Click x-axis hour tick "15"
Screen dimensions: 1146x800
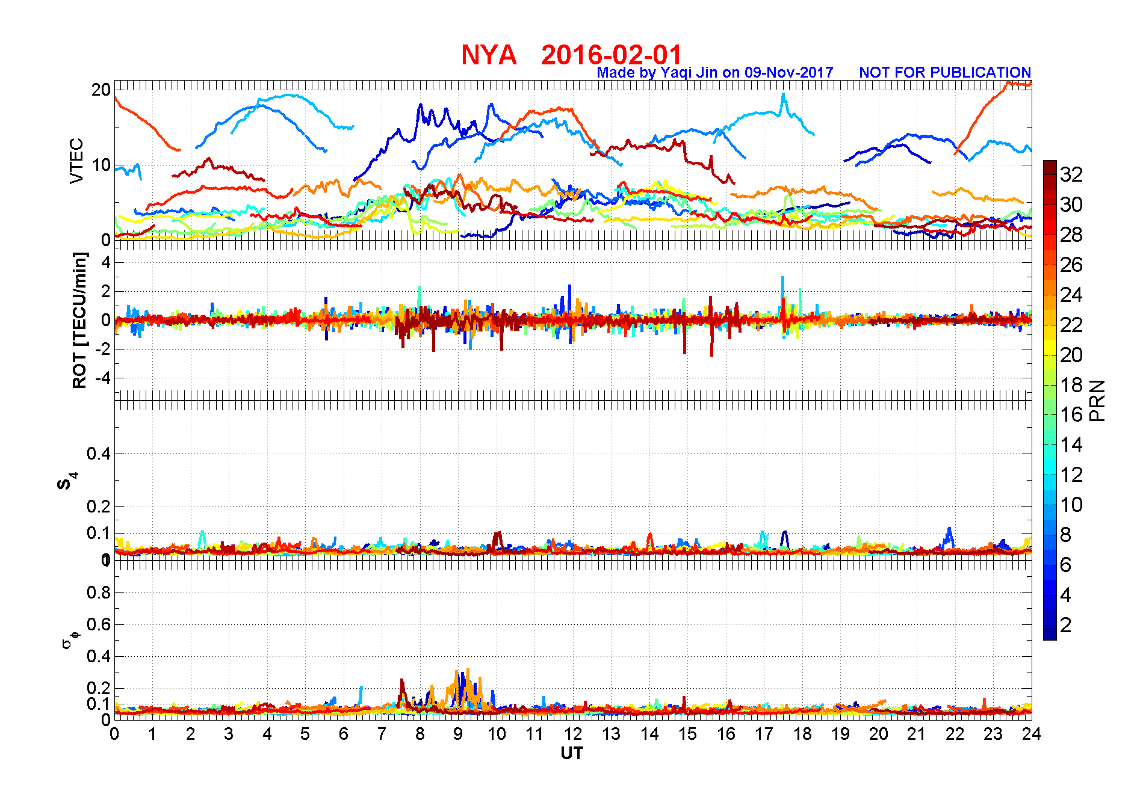click(x=687, y=734)
